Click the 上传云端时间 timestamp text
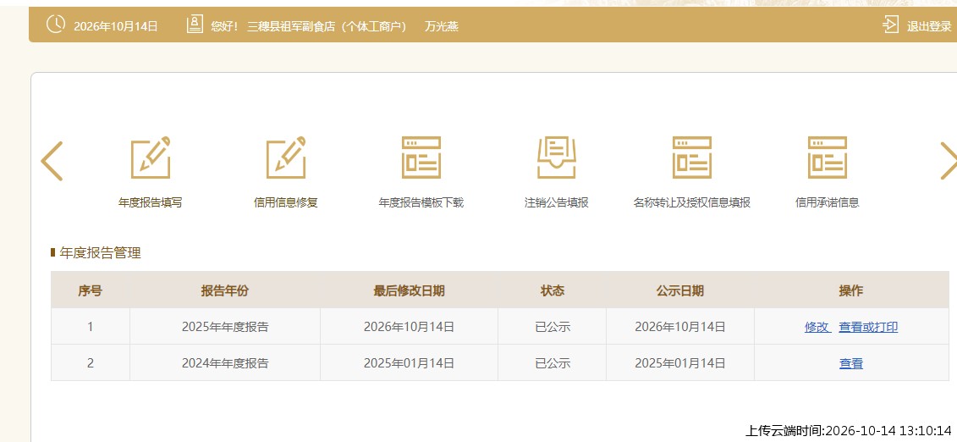This screenshot has height=442, width=957. click(849, 430)
